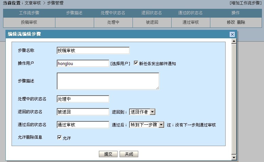Click the [选择用户] link
This screenshot has height=162, width=264.
120,63
